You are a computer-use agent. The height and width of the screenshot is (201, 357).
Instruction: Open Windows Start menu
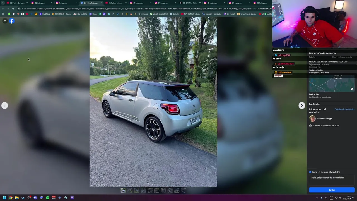[x=4, y=198]
